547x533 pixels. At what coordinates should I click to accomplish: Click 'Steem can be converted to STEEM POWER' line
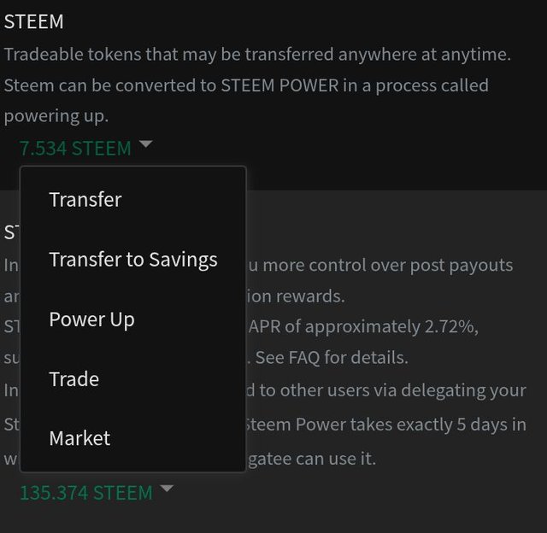[246, 85]
